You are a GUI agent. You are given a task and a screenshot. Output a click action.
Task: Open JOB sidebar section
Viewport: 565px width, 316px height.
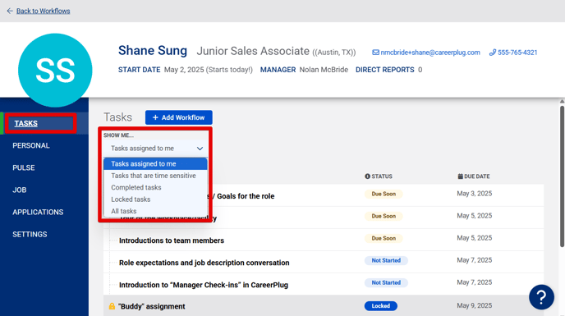pyautogui.click(x=20, y=190)
